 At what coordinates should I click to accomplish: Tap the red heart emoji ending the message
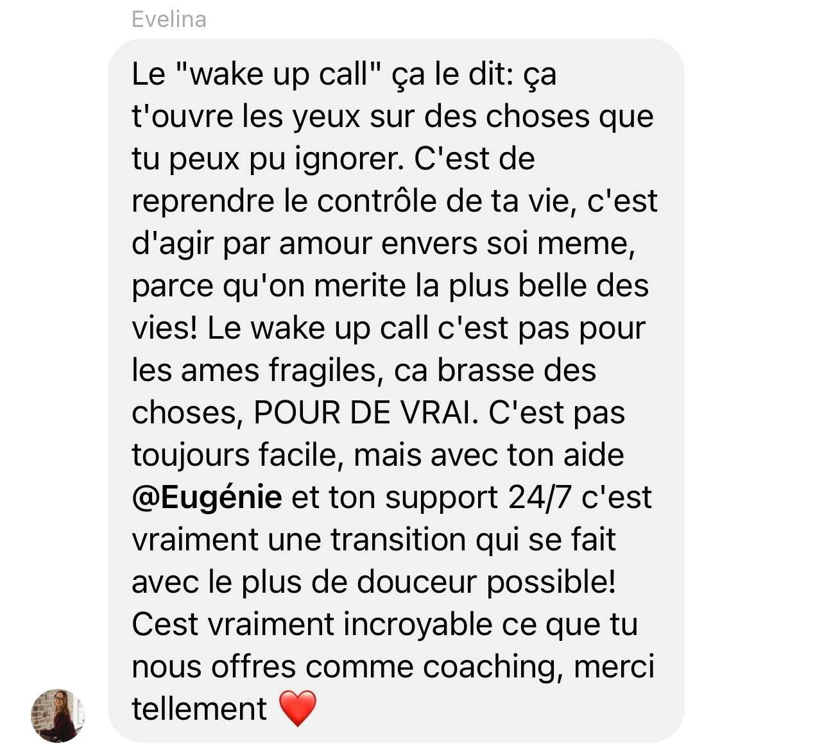tap(298, 709)
